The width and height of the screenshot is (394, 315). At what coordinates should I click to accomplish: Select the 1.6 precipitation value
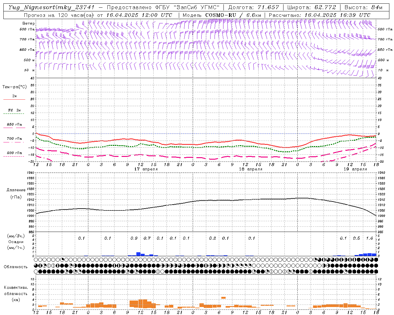(369, 238)
